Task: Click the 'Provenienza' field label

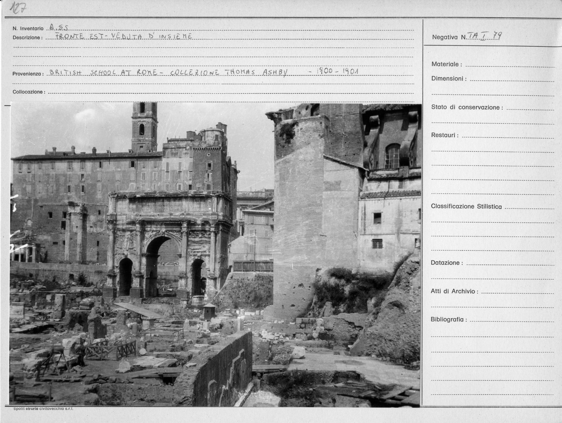Action: tap(28, 74)
